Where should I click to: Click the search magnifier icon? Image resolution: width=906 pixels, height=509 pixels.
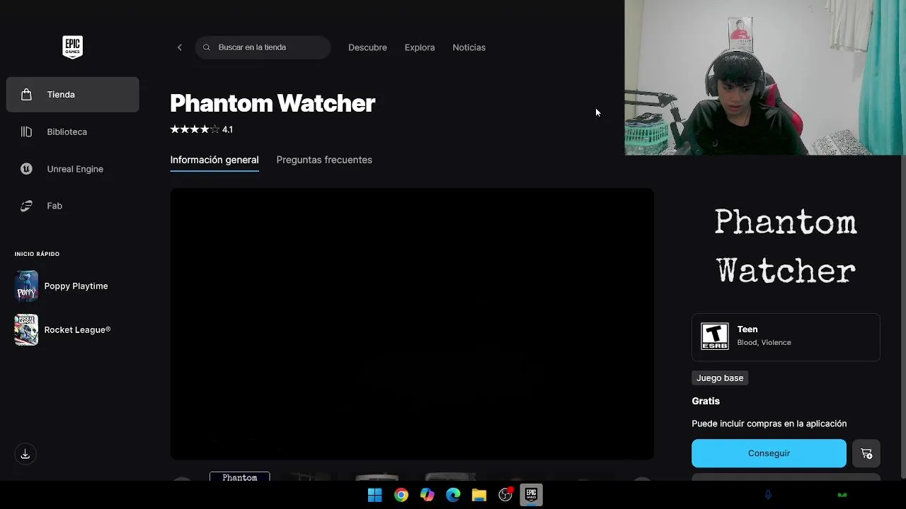(207, 47)
